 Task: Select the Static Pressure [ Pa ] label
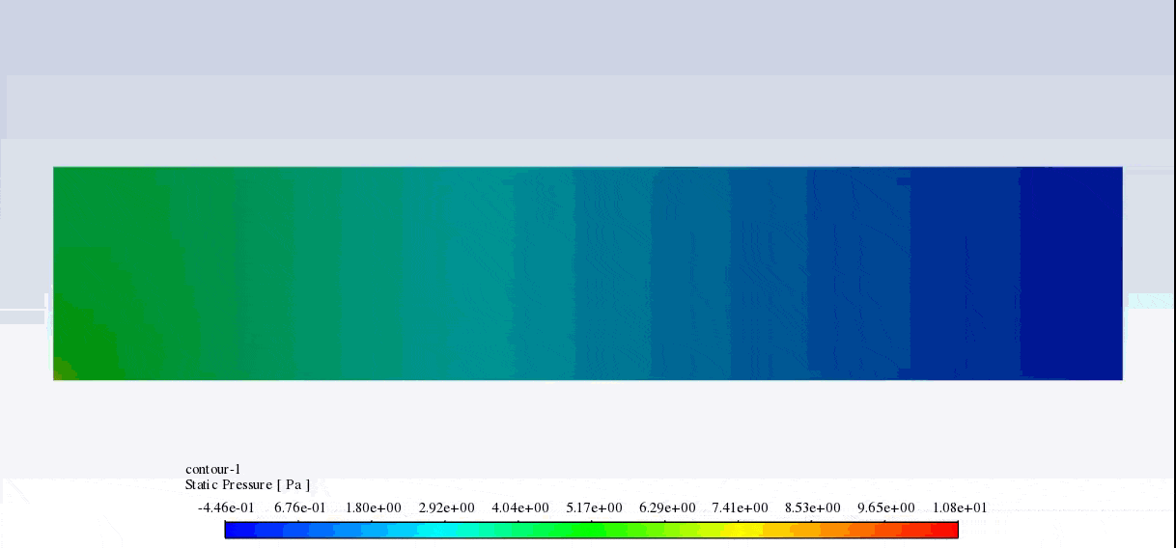(247, 485)
